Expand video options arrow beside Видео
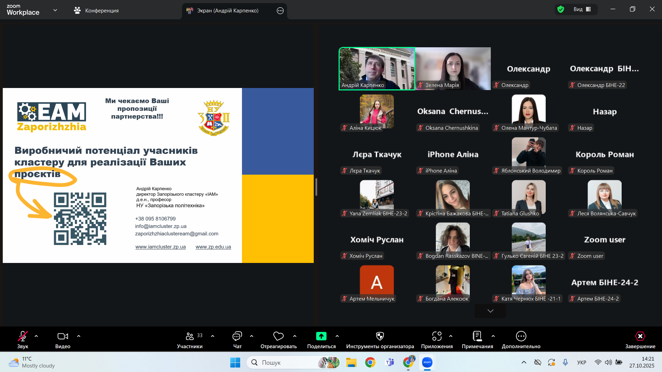Viewport: 662px width, 372px height. (x=79, y=336)
